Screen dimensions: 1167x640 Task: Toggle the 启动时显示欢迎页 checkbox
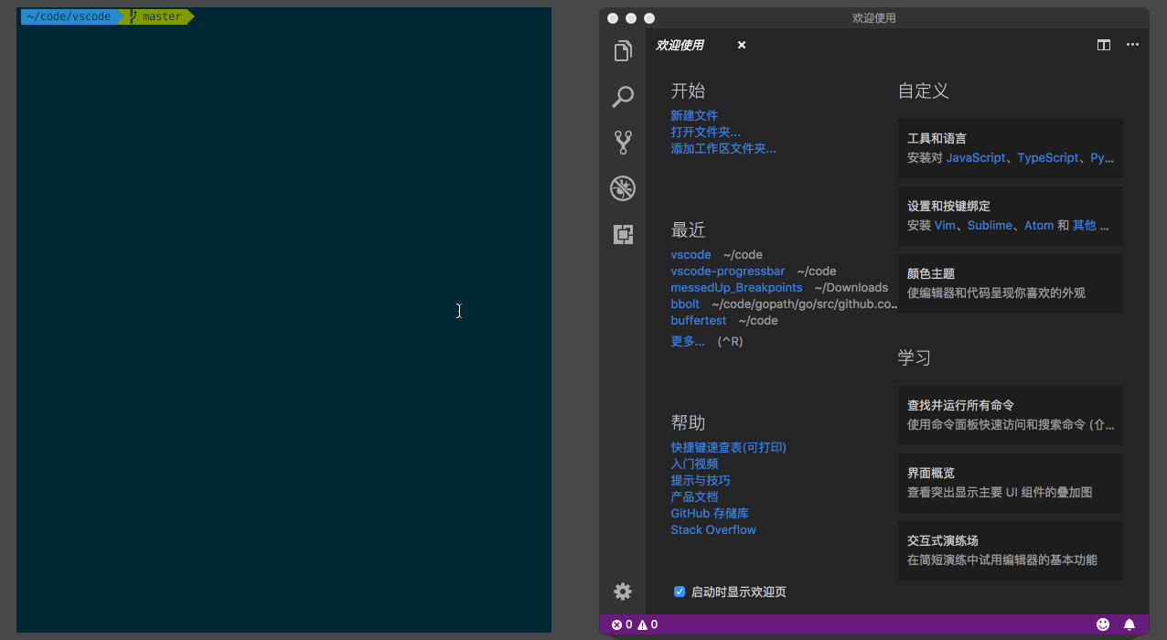(x=680, y=592)
